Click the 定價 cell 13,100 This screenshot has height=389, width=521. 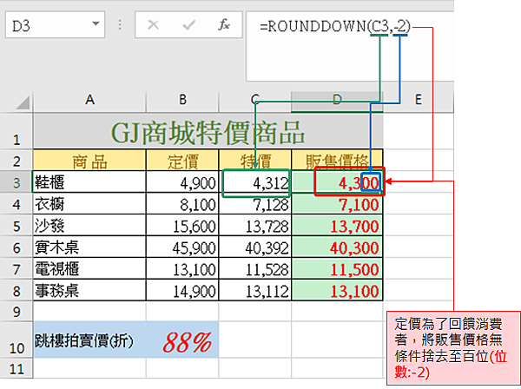182,268
